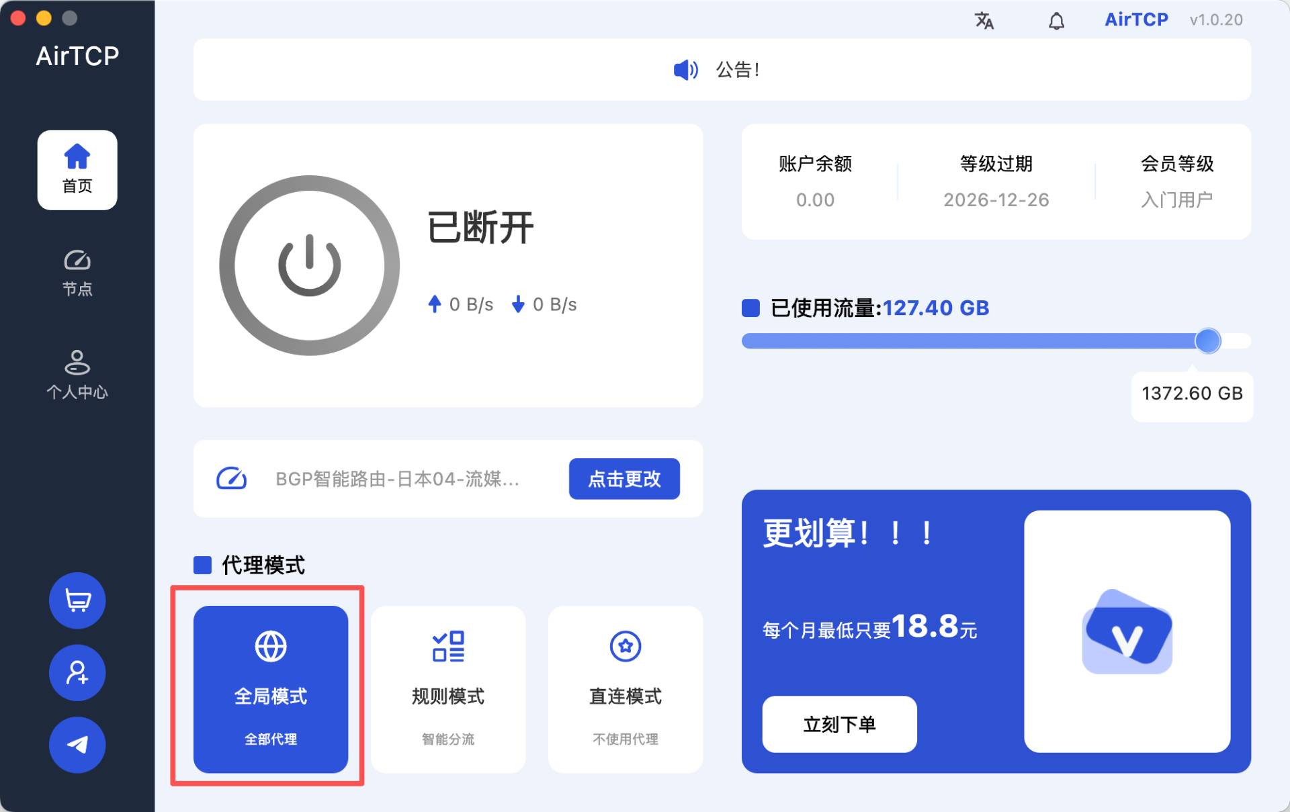Click the power connect button
1290x812 pixels.
pos(309,265)
